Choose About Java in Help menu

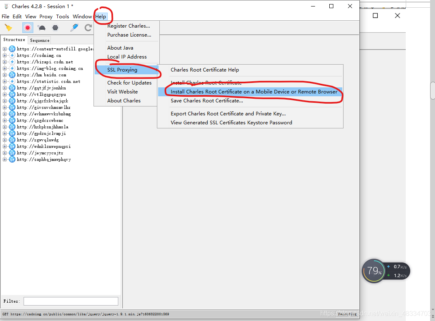tap(120, 48)
